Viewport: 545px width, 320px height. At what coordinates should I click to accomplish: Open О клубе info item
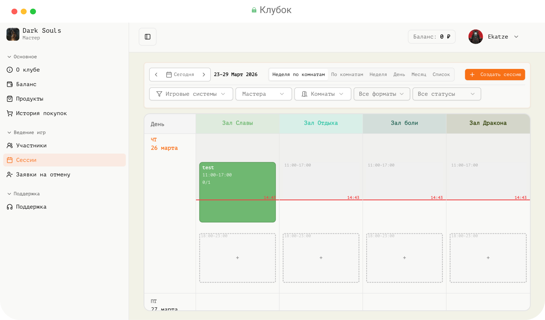(28, 70)
